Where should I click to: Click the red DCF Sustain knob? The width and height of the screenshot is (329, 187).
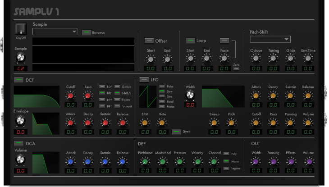point(105,123)
